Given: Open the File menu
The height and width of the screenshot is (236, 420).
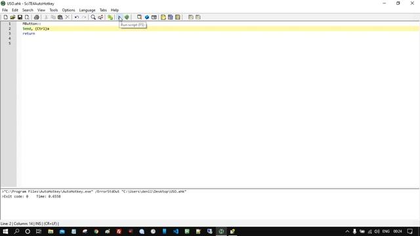Looking at the screenshot, I should 5,10.
